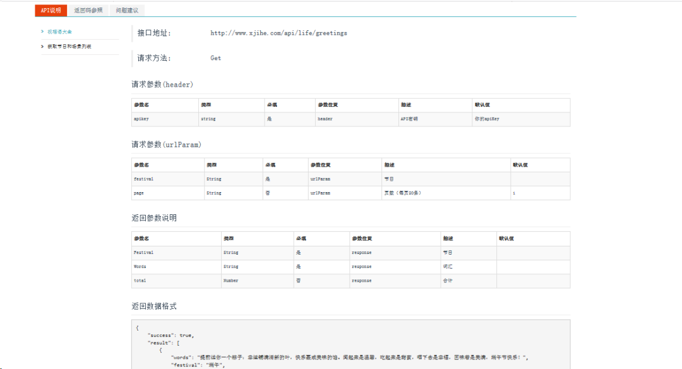Click the apikey parameter name cell
The image size is (682, 369).
[x=165, y=119]
